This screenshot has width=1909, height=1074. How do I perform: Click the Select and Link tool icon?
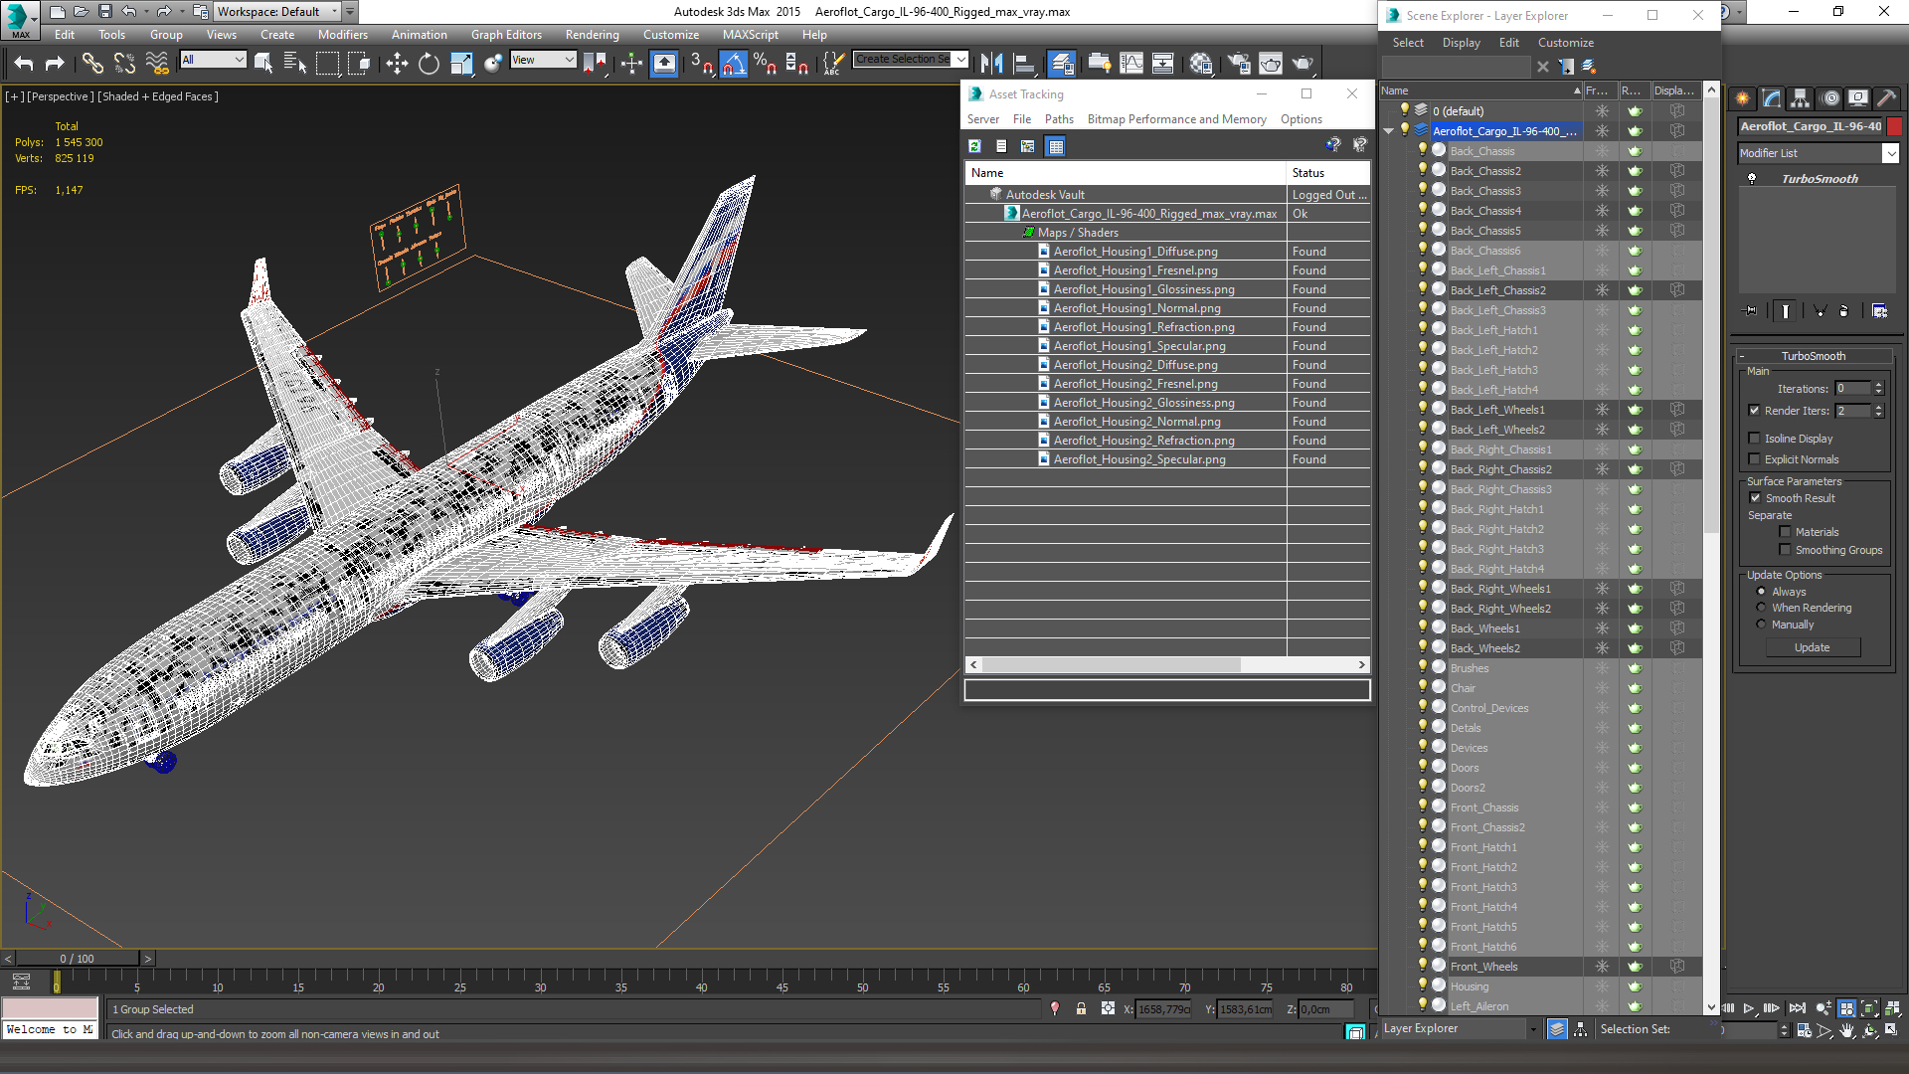tap(92, 64)
